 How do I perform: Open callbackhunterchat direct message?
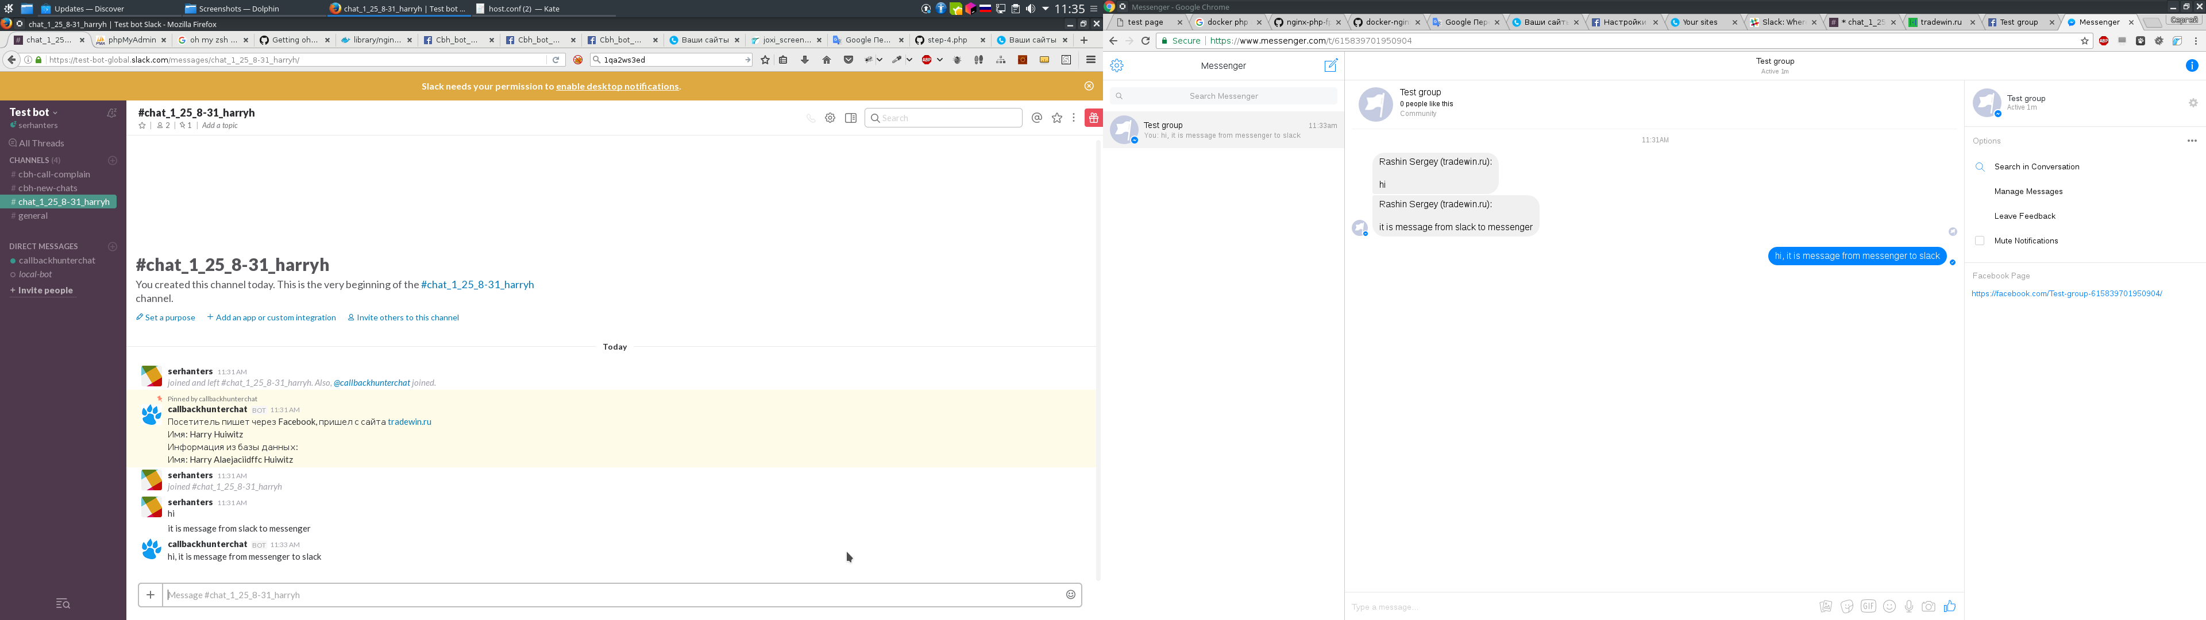pyautogui.click(x=56, y=260)
